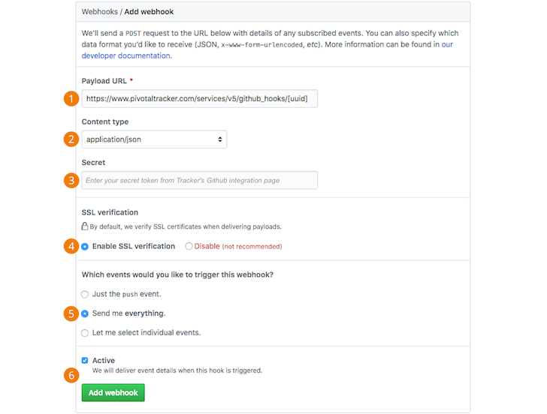The image size is (547, 414).
Task: Select the Disable SSL verification radio
Action: click(x=189, y=246)
